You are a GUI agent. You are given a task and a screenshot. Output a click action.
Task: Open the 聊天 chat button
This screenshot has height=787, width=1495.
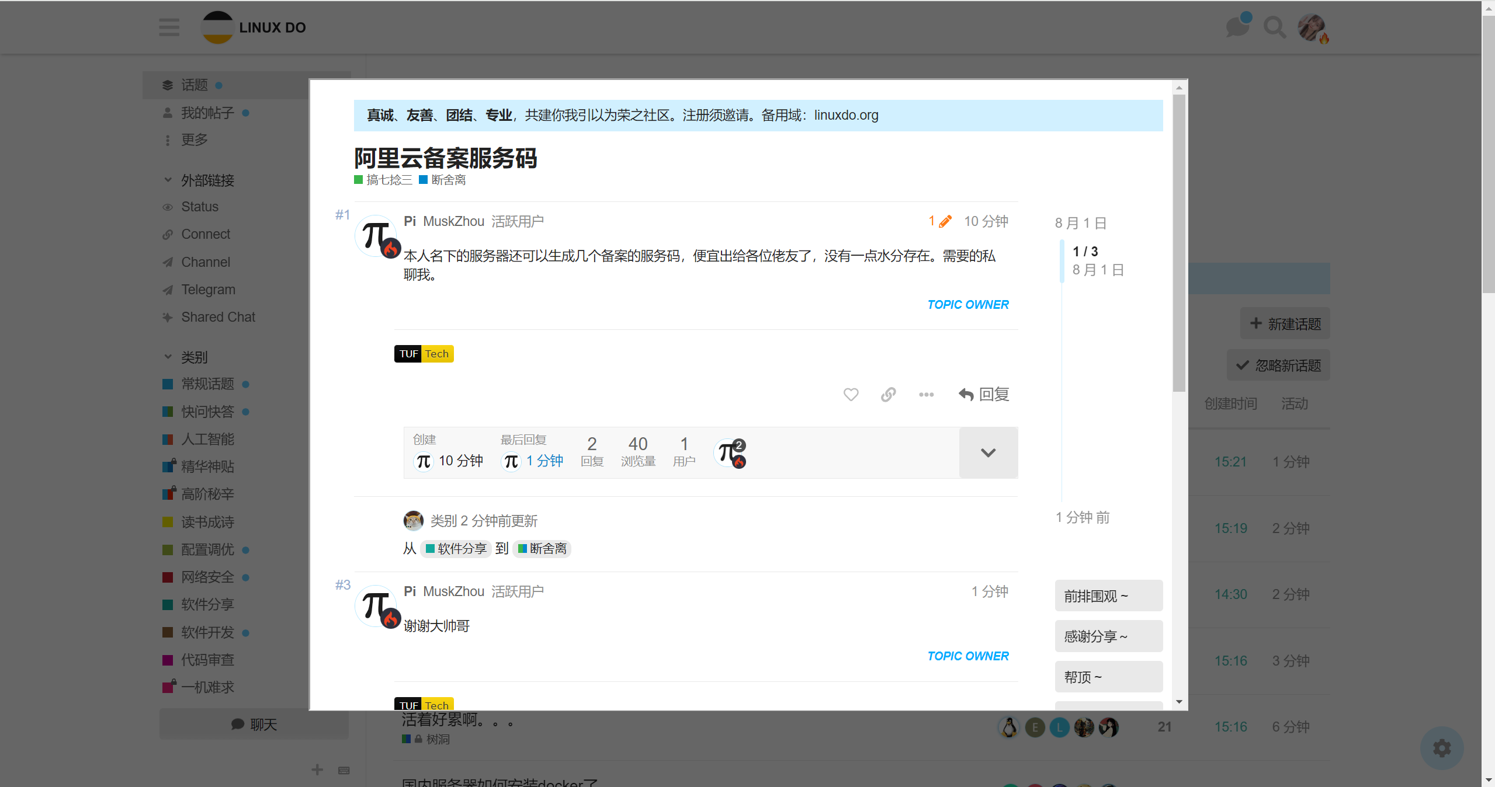(254, 725)
